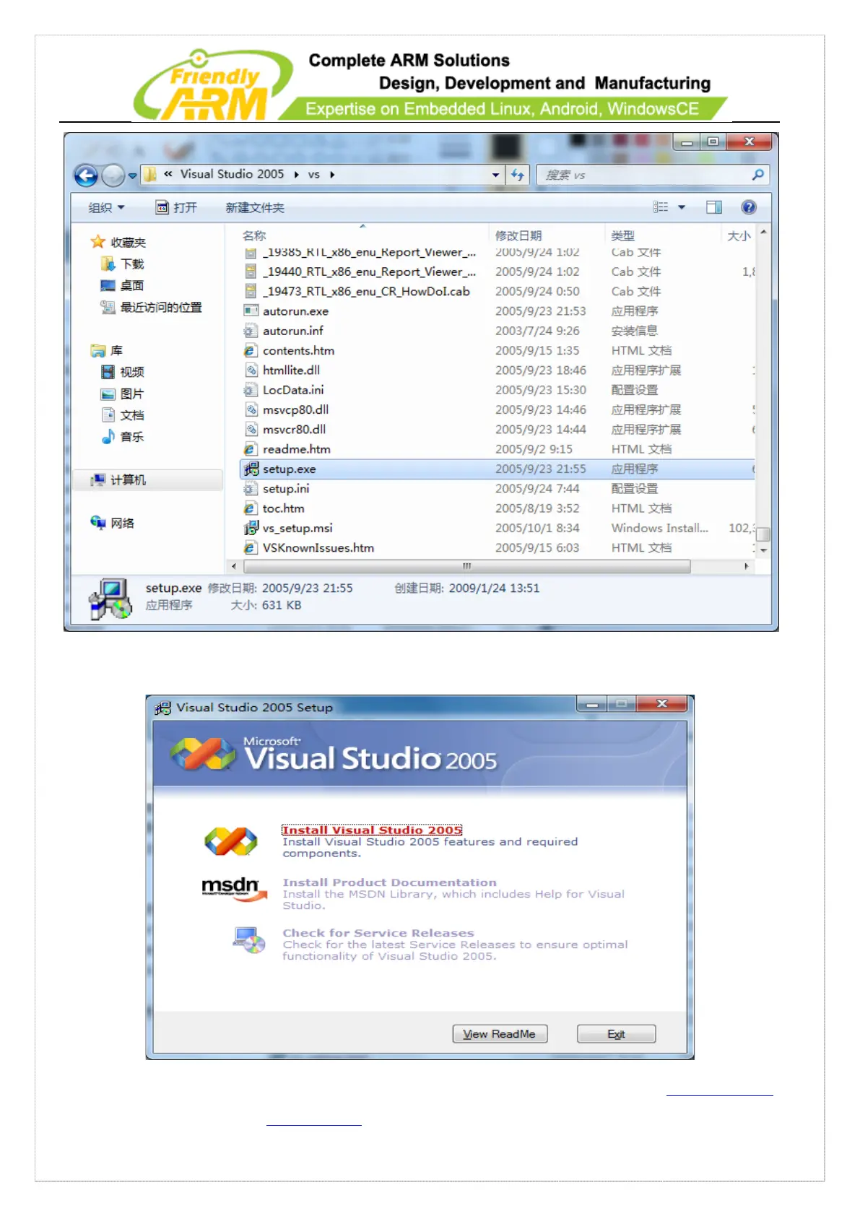Close the Visual Studio 2005 Setup window
Viewport: 860px width, 1216px height.
662,703
